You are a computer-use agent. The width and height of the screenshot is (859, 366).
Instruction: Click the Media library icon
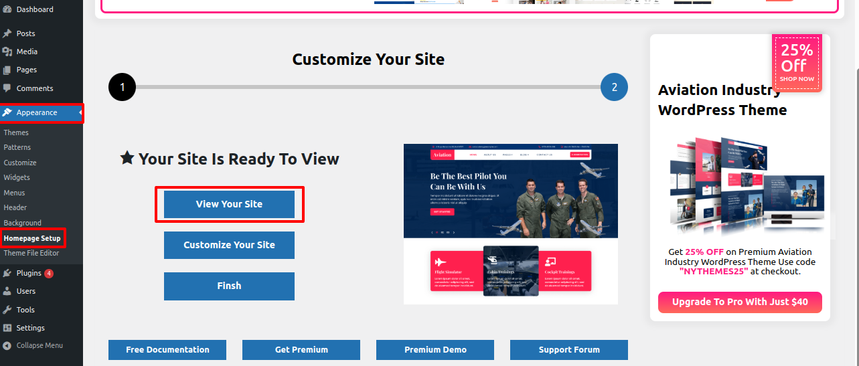[x=7, y=52]
